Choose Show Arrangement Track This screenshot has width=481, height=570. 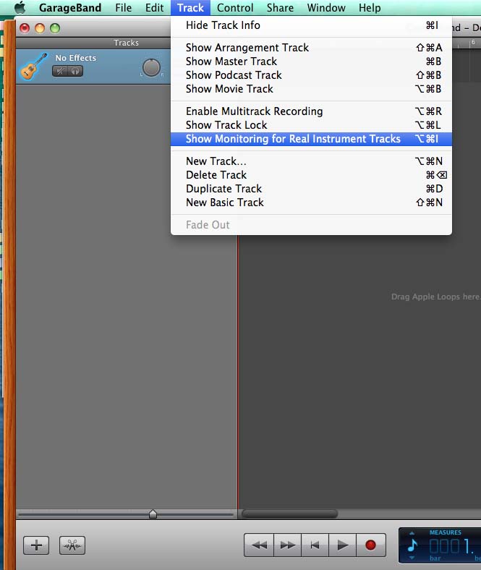tap(311, 48)
